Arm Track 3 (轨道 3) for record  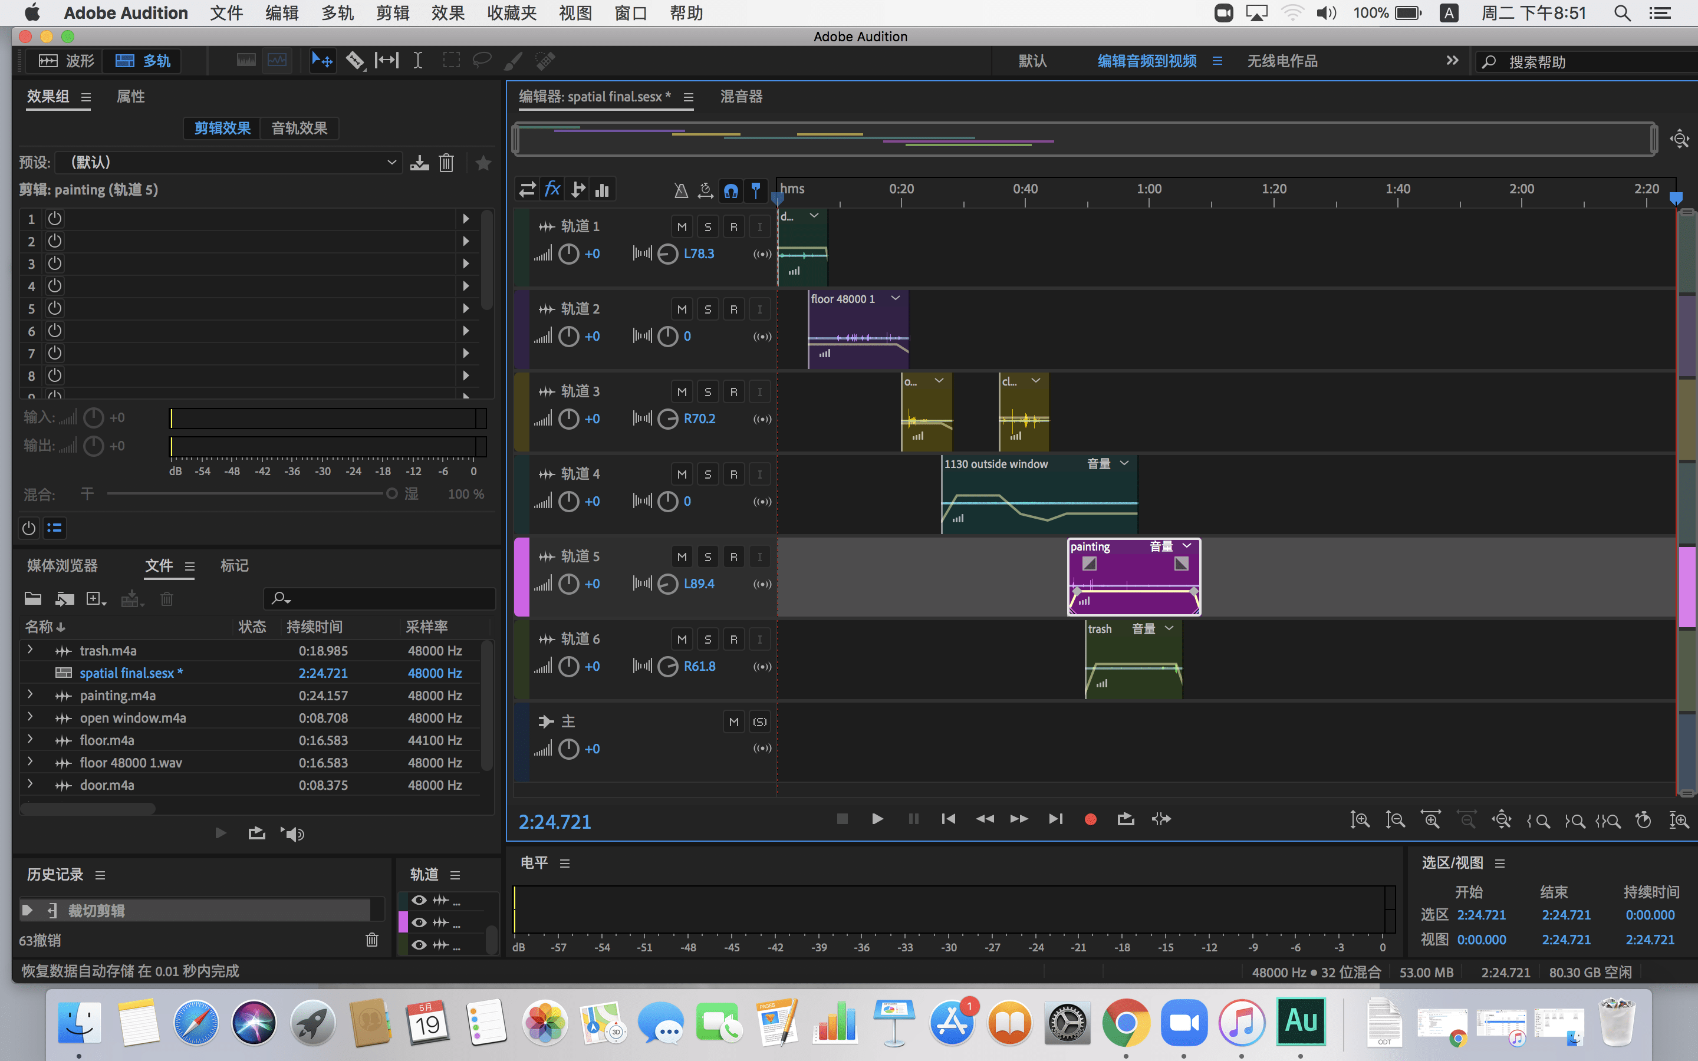click(x=733, y=391)
